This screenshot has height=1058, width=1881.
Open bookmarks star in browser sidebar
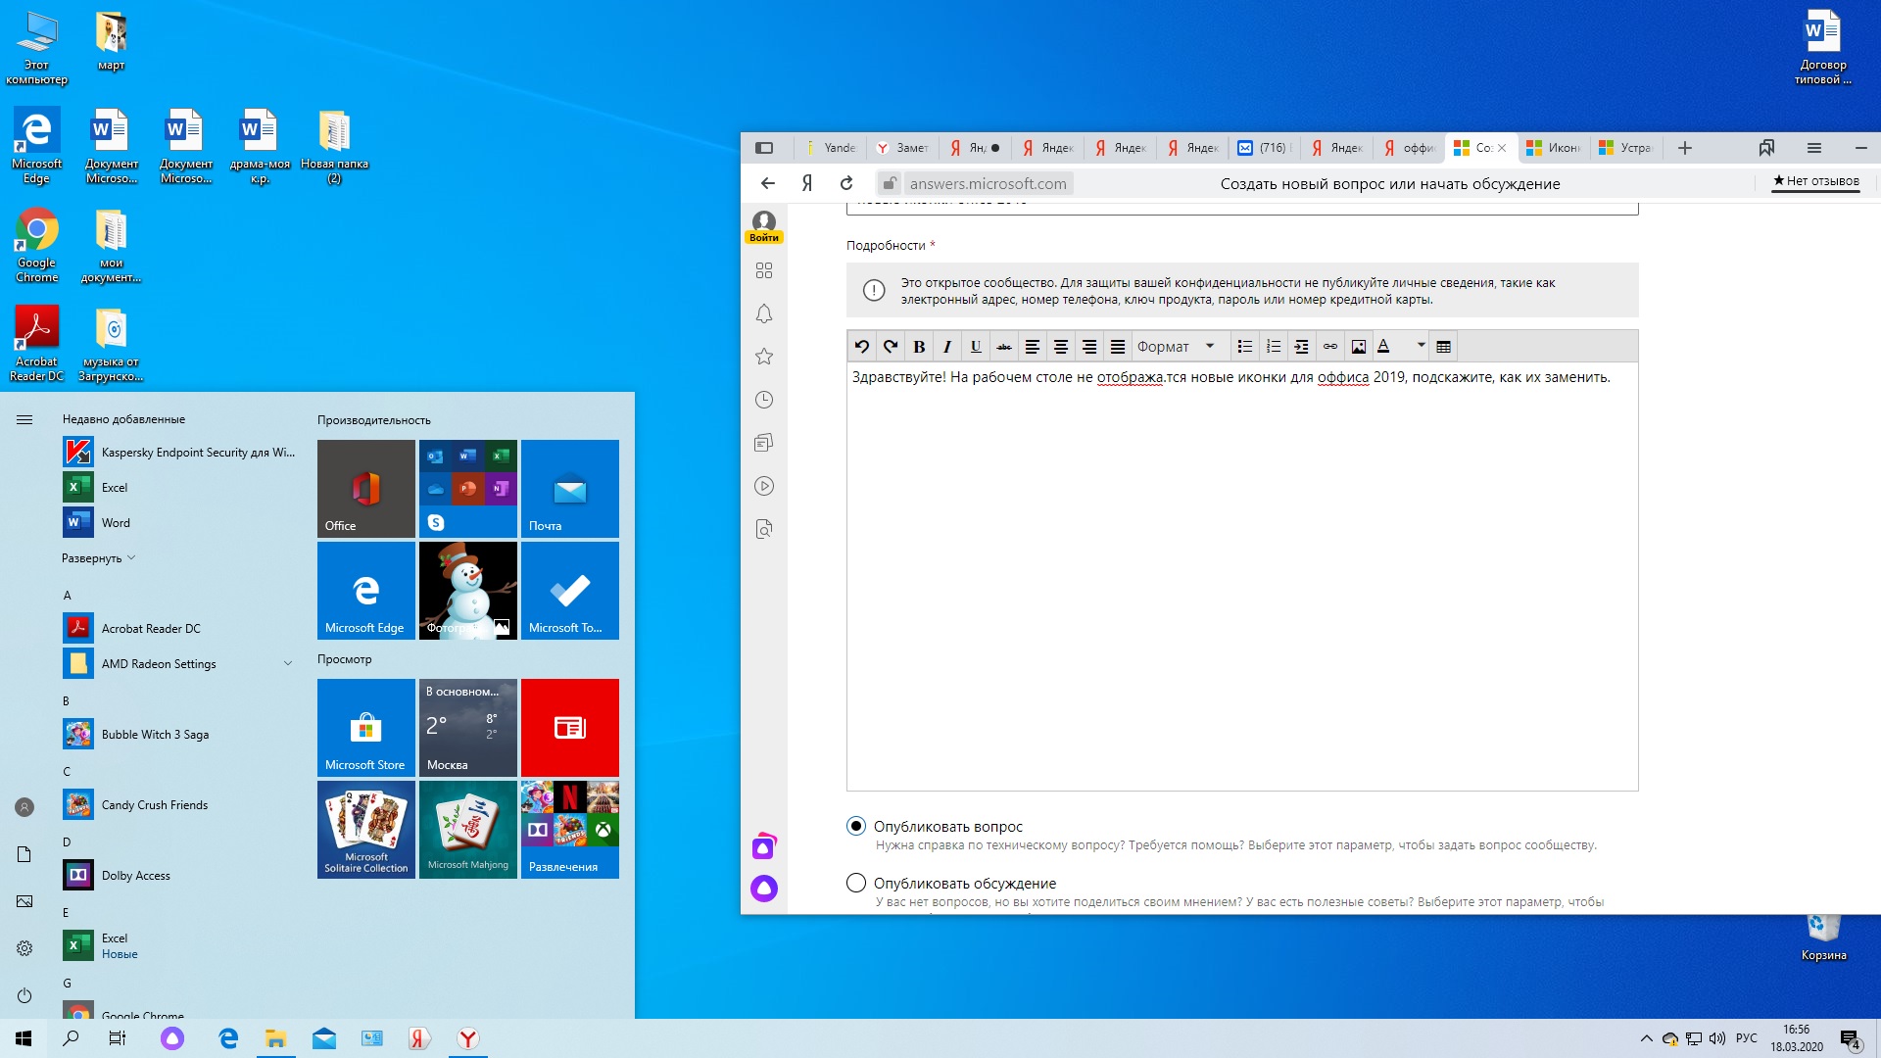tap(764, 357)
